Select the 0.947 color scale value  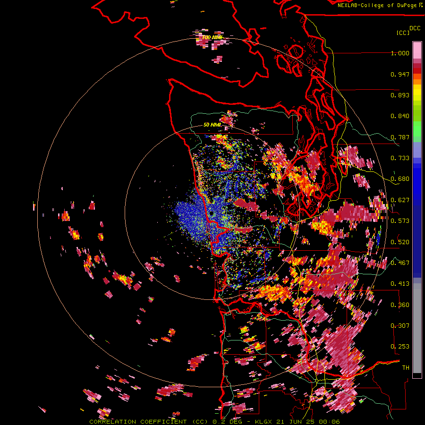400,74
